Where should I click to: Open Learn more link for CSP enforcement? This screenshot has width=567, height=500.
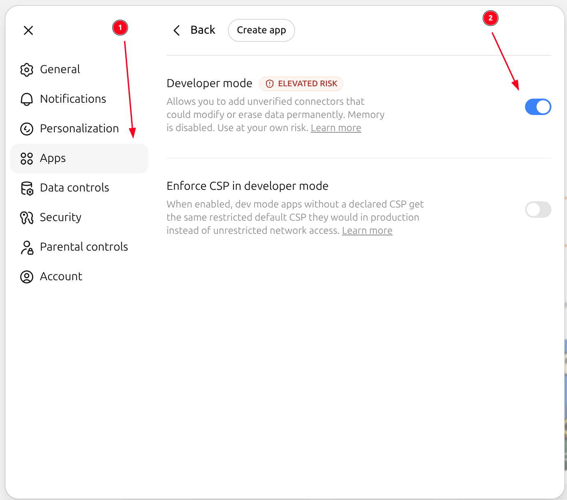pos(367,230)
